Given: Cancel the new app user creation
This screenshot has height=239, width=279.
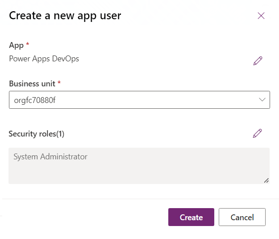Looking at the screenshot, I should (x=242, y=218).
